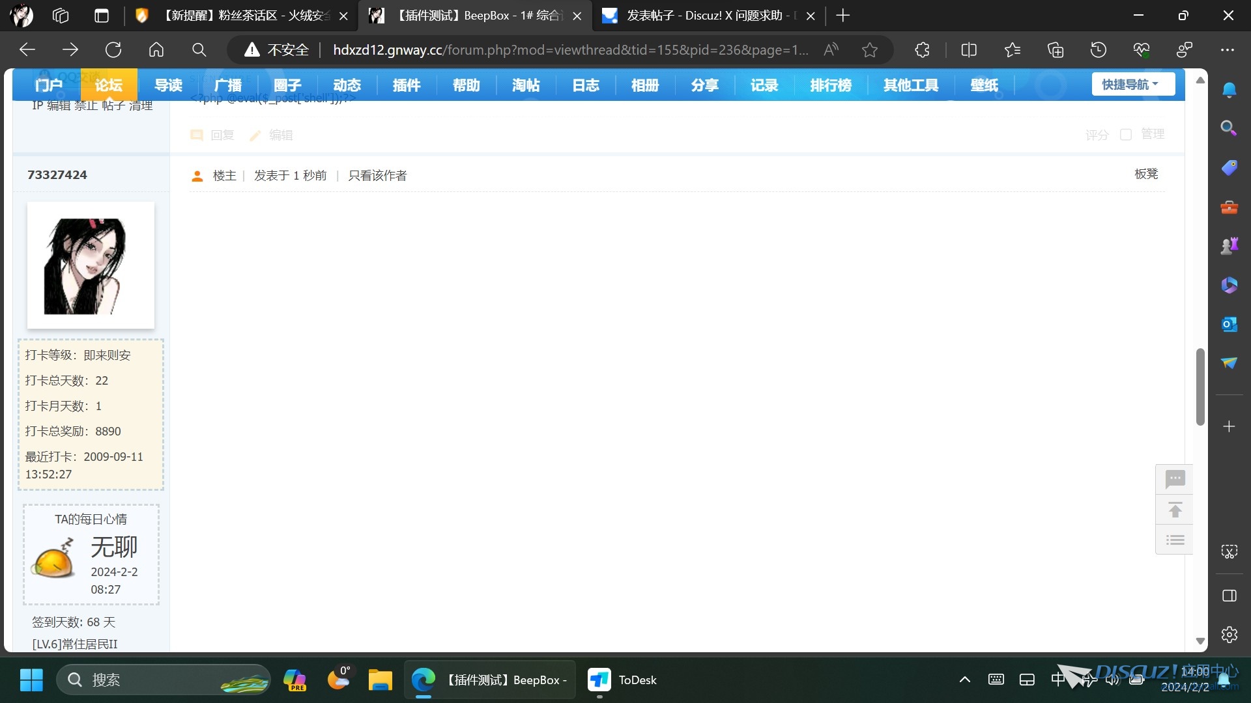Open the Collections icon
Image resolution: width=1251 pixels, height=703 pixels.
point(1056,50)
